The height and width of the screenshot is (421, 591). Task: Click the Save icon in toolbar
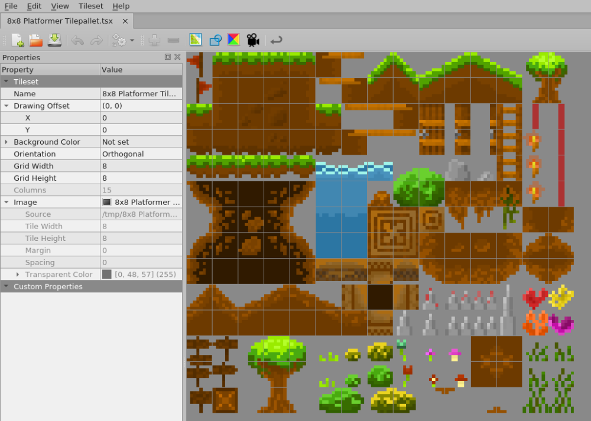[54, 40]
